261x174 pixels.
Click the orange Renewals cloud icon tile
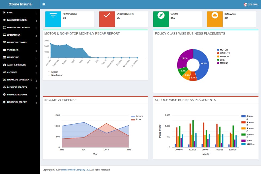click(215, 19)
